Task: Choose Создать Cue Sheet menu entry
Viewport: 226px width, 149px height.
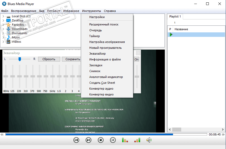Action: point(107,83)
